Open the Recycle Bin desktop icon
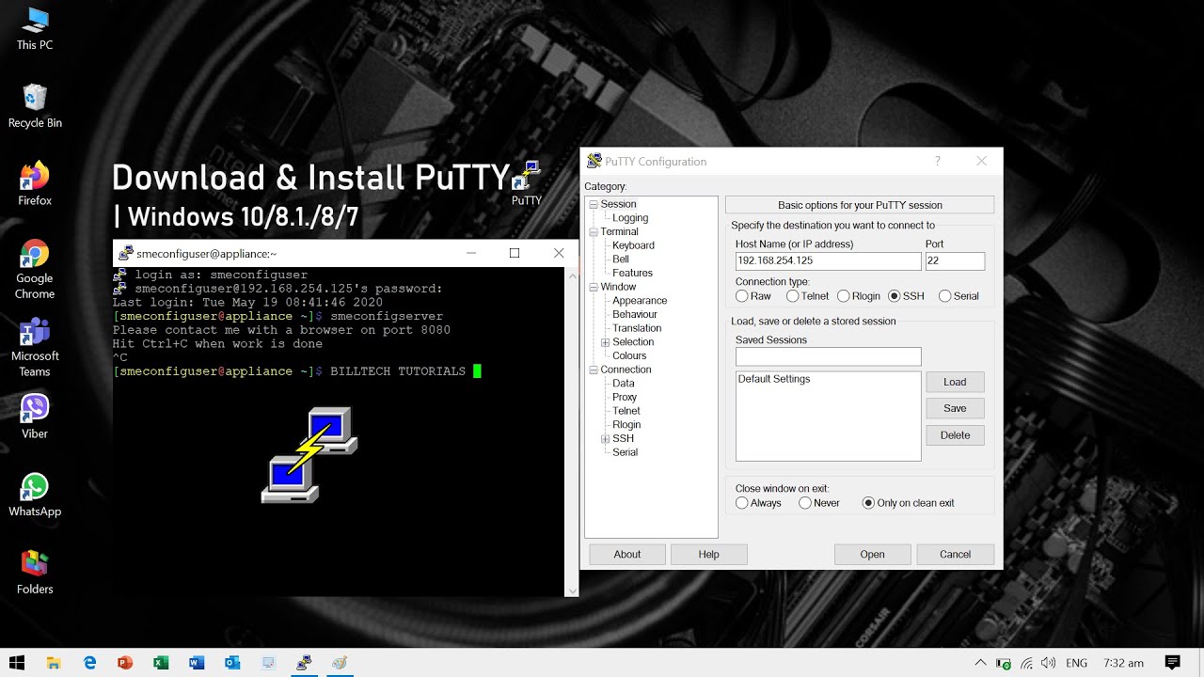Viewport: 1204px width, 677px height. pos(35,105)
